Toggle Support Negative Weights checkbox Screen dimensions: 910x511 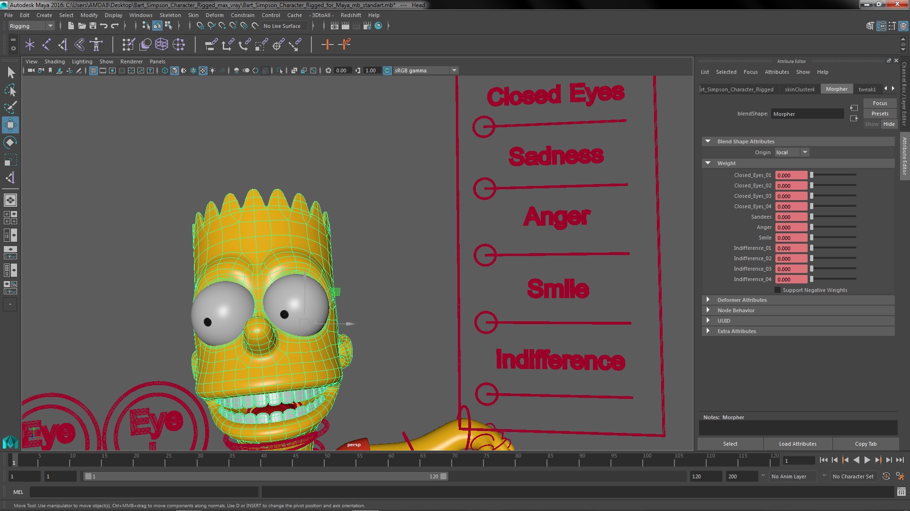pos(777,290)
